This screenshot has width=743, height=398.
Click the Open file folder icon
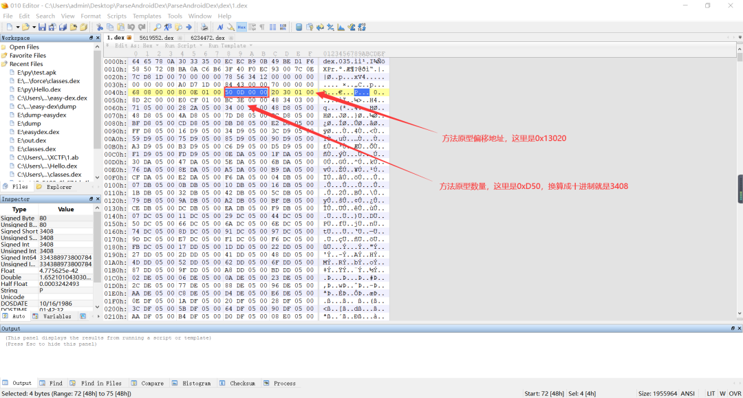(25, 27)
